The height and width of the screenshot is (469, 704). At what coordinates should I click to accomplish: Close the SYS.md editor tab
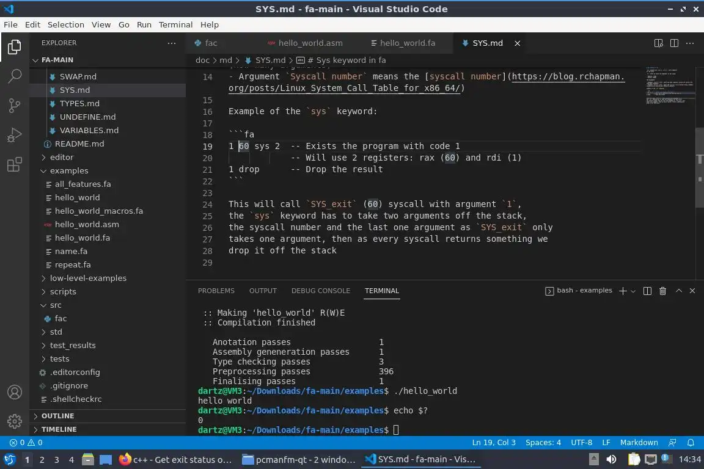click(x=517, y=43)
